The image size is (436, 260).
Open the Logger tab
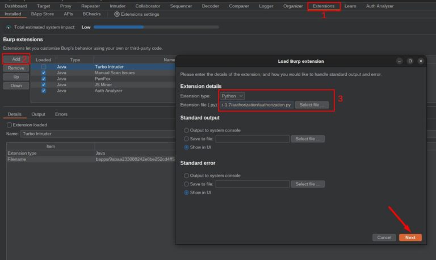pyautogui.click(x=266, y=6)
